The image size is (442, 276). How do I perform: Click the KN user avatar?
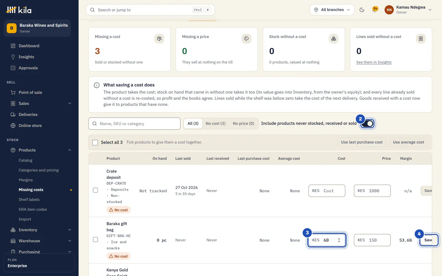(x=389, y=10)
